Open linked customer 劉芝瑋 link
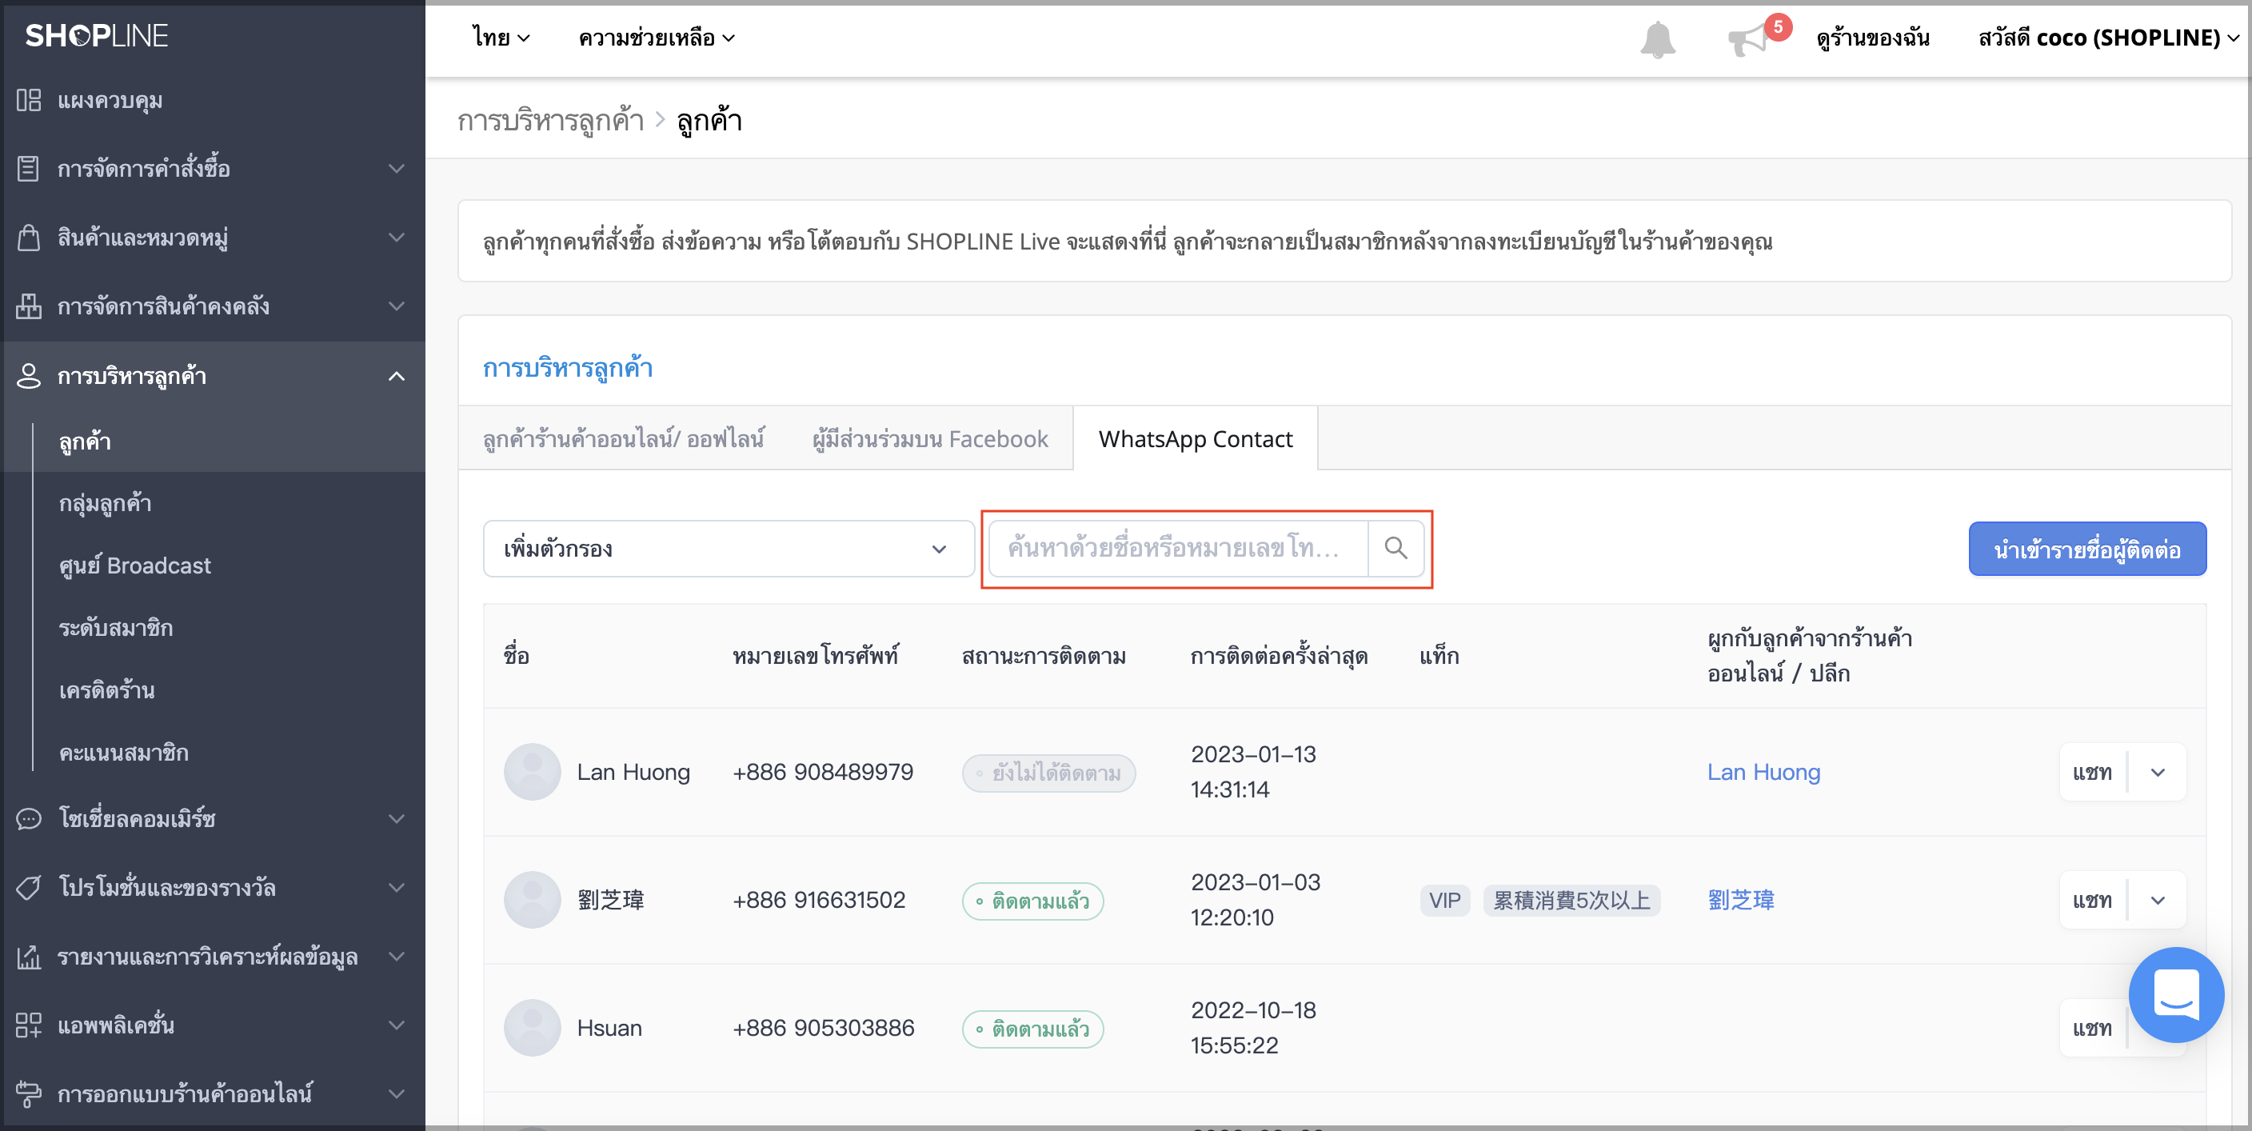The height and width of the screenshot is (1131, 2252). (x=1740, y=900)
